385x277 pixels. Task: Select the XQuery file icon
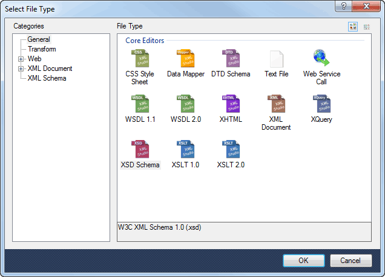(321, 104)
